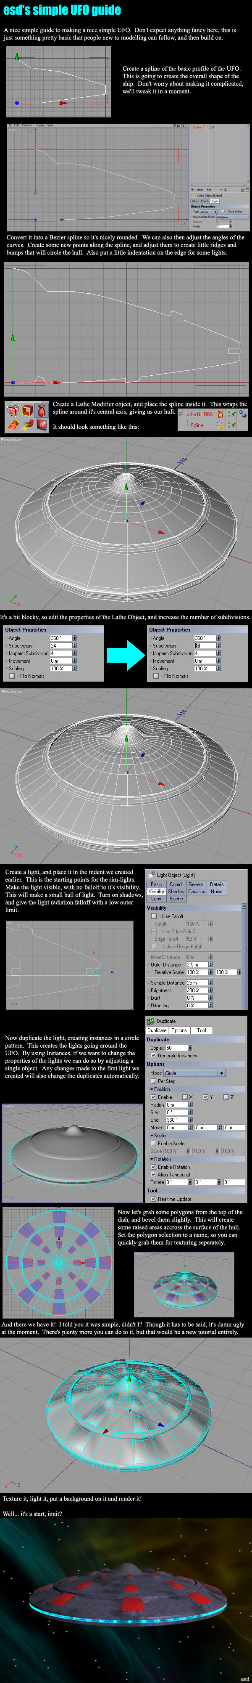
Task: Click the Dust field showing 0 %
Action: [197, 998]
